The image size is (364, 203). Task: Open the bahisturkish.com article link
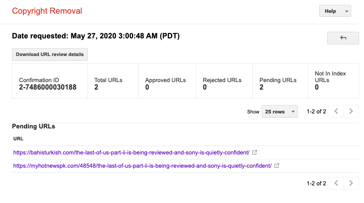[132, 153]
